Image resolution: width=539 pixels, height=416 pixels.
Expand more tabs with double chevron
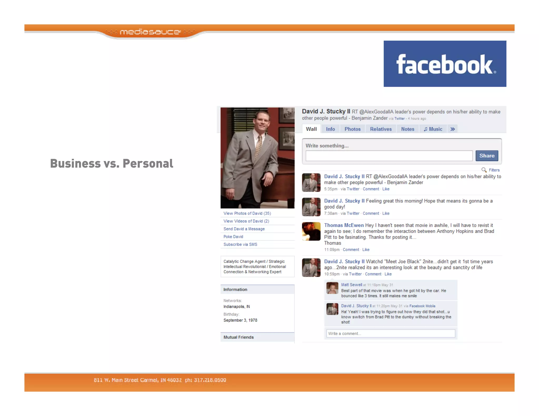point(452,129)
